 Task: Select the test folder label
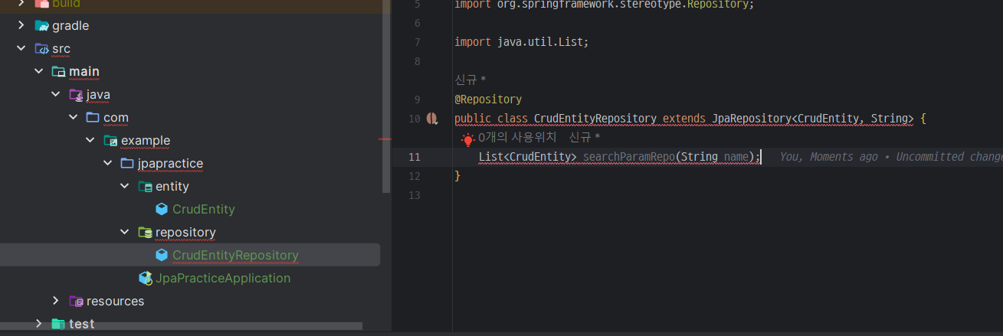coord(82,324)
